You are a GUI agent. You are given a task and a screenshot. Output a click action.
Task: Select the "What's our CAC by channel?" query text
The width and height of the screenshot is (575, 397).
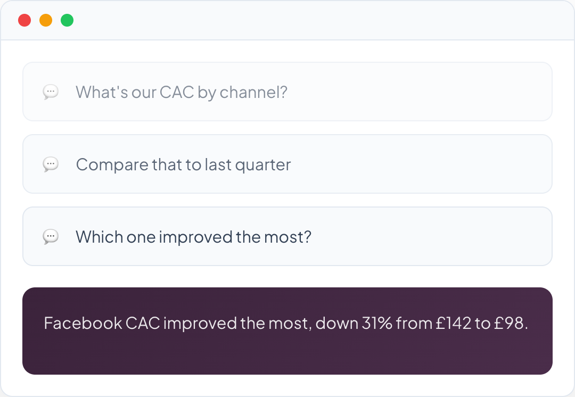tap(181, 92)
